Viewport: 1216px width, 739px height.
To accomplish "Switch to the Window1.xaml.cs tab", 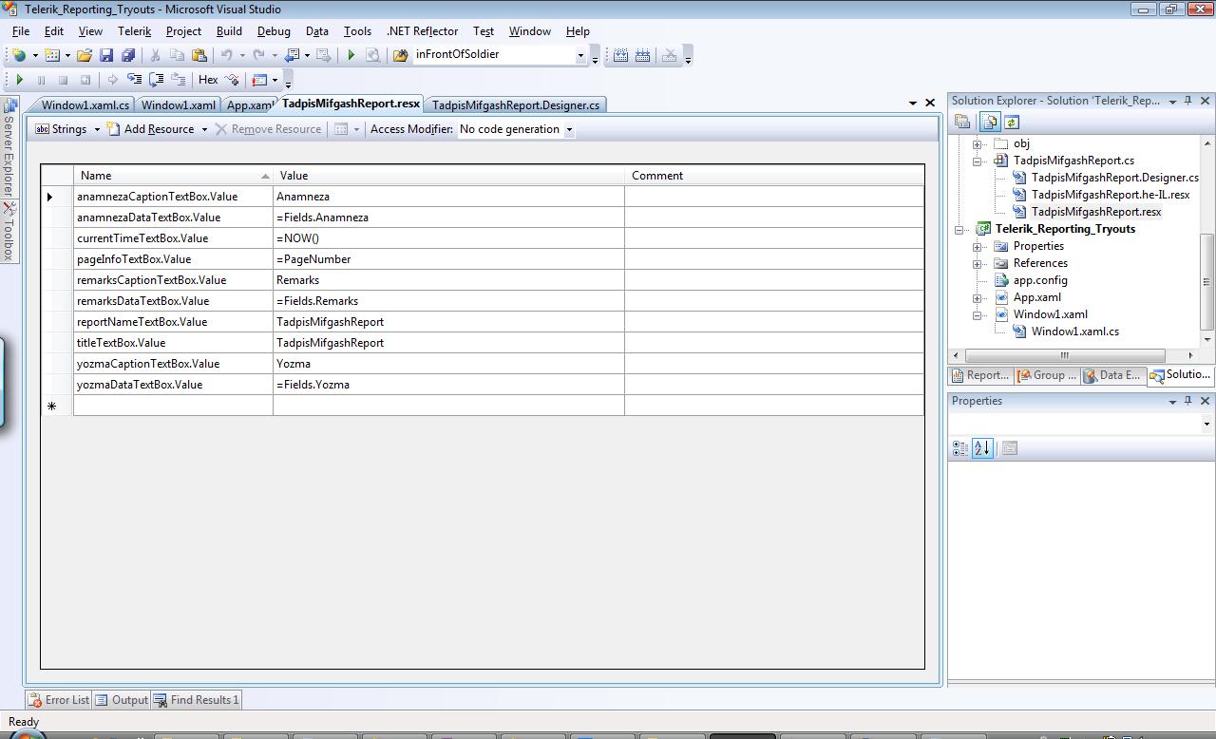I will pos(84,105).
